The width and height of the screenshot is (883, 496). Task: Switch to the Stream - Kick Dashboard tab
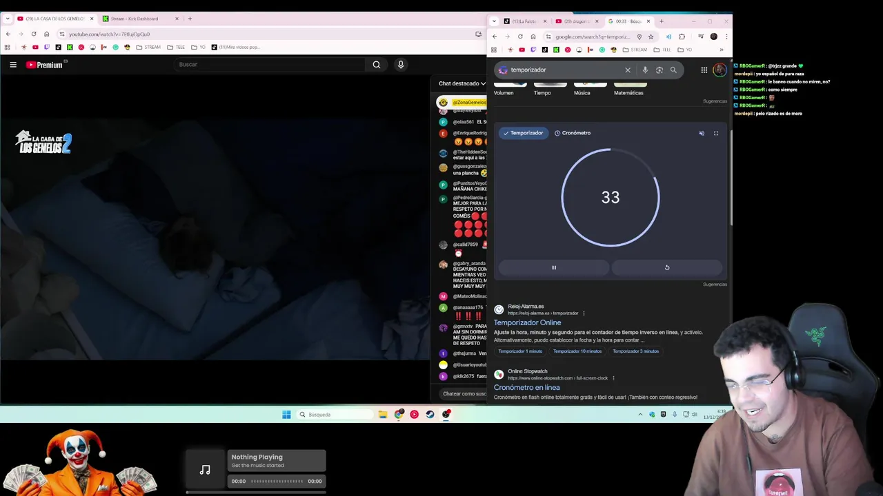click(141, 19)
